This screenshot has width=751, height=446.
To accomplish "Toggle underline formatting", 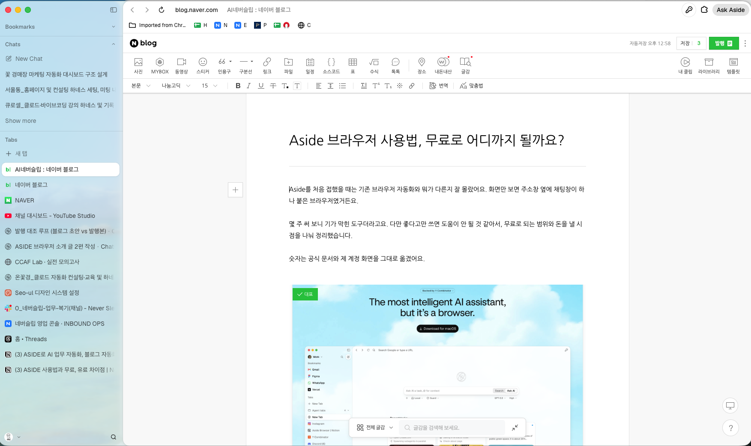I will (x=261, y=86).
